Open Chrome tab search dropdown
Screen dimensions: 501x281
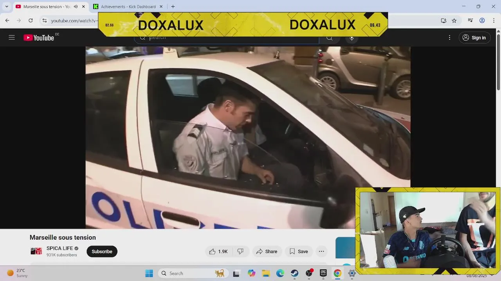(7, 7)
